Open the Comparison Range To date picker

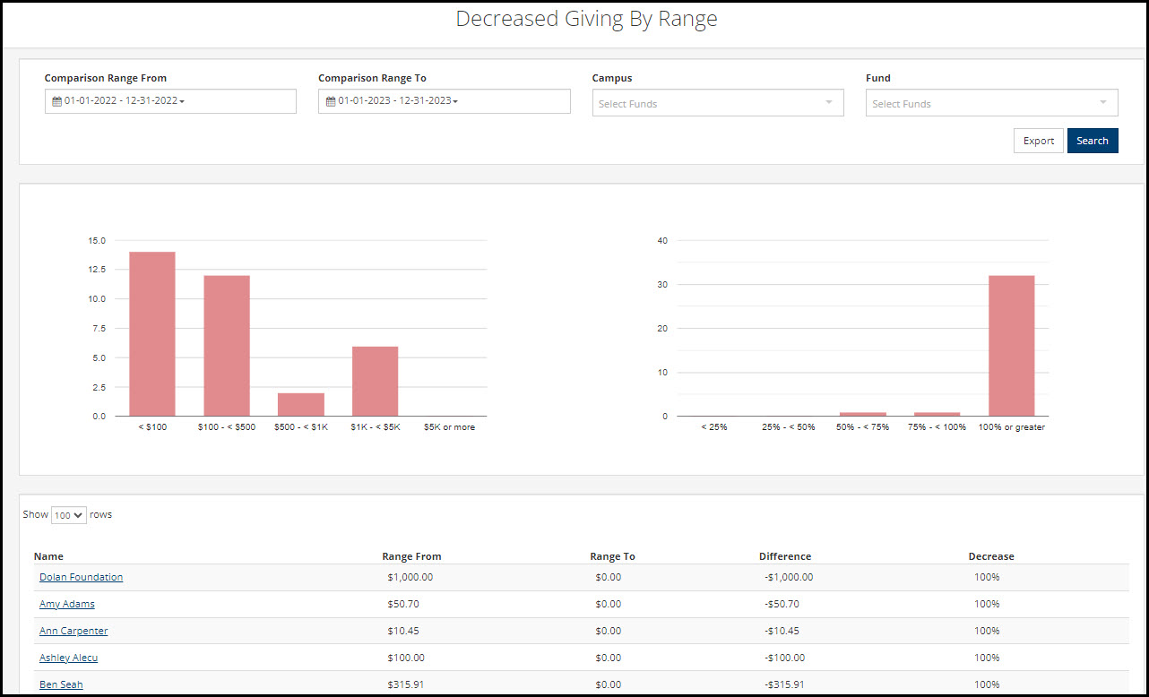point(445,101)
